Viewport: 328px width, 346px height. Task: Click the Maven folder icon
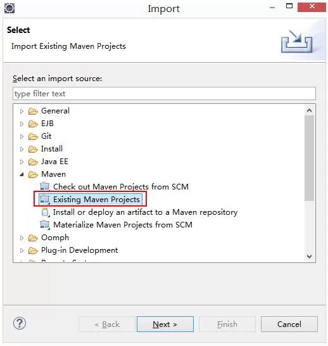(33, 174)
